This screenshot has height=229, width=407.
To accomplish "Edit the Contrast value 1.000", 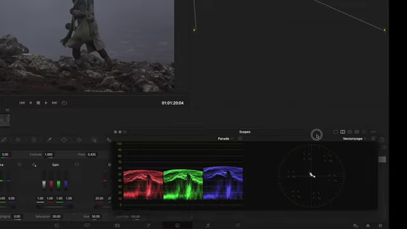I will coord(48,155).
